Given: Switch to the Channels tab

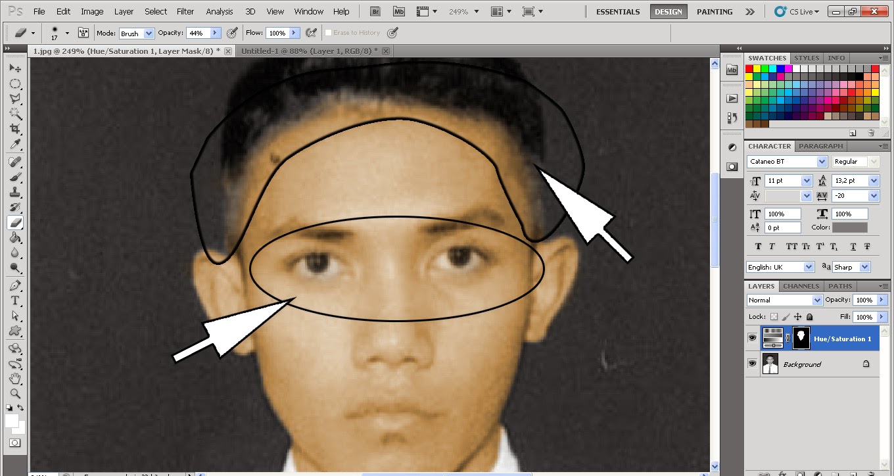Looking at the screenshot, I should (801, 286).
